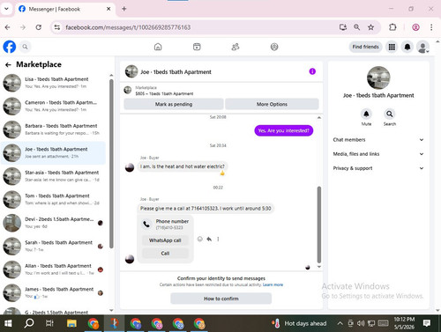Open the Friends icon in the top navigation
Image resolution: width=441 pixels, height=332 pixels.
pyautogui.click(x=235, y=47)
